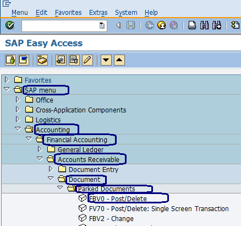Click the Print icon
The height and width of the screenshot is (226, 241).
click(192, 25)
